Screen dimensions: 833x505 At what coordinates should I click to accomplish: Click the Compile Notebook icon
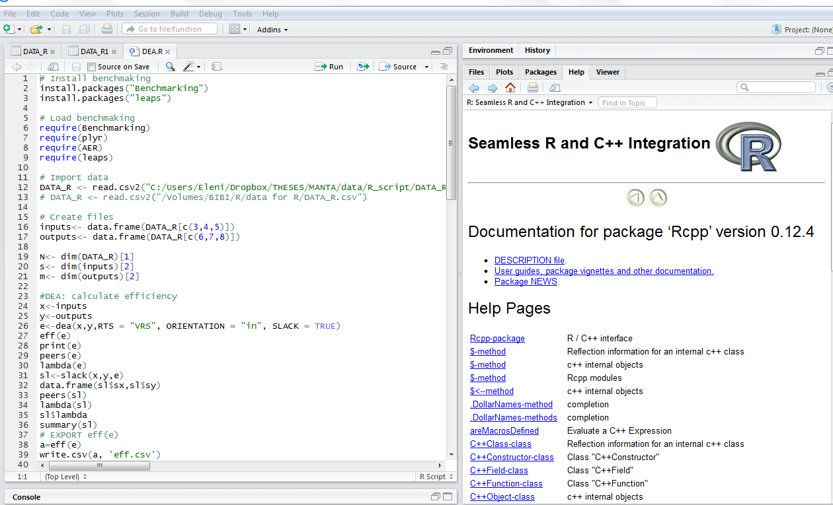[x=217, y=67]
